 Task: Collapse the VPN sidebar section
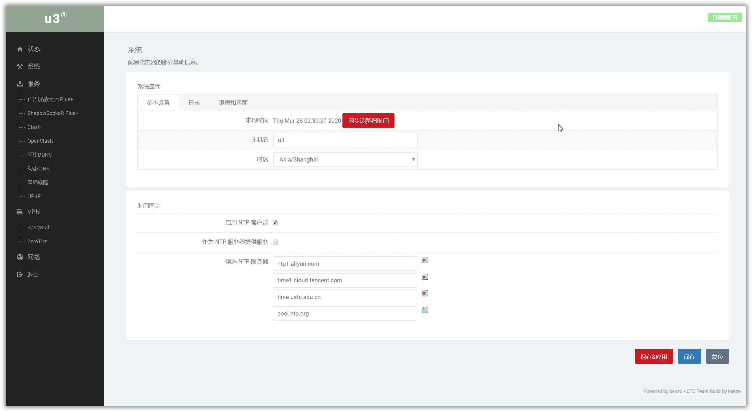pos(33,212)
